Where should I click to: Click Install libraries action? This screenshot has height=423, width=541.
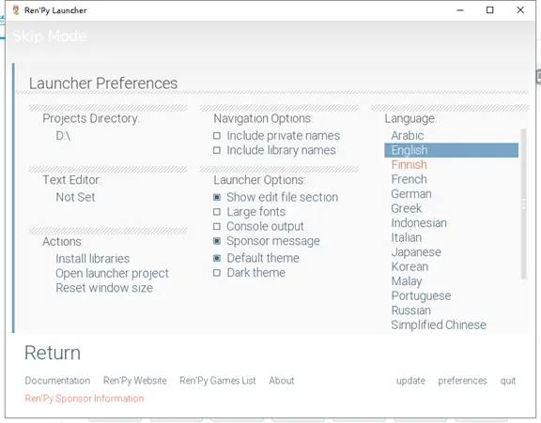coord(92,259)
